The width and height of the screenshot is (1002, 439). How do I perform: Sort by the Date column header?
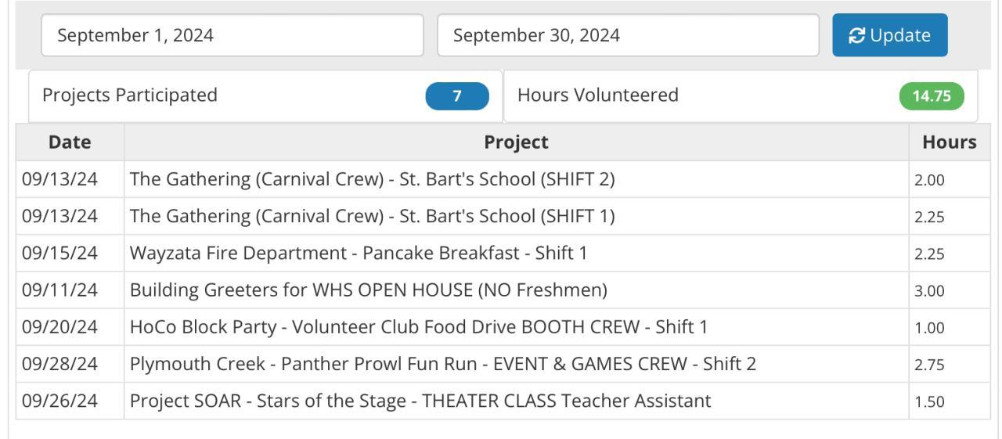click(70, 142)
